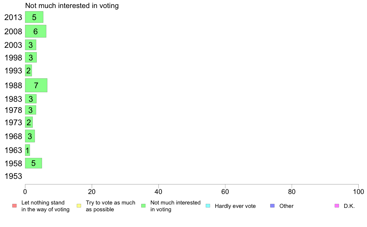Click the blue 'Other' legend swatch
Image resolution: width=367 pixels, height=227 pixels.
272,206
